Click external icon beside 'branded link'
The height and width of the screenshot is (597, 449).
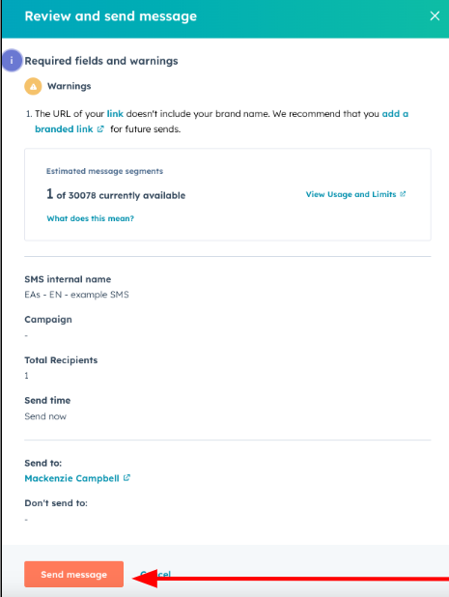tap(100, 129)
